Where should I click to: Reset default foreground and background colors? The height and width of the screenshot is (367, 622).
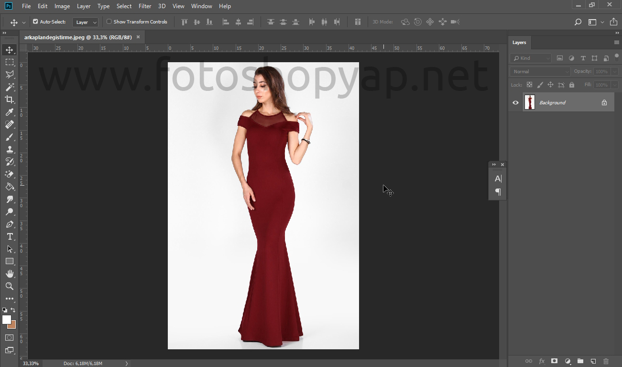pyautogui.click(x=5, y=310)
